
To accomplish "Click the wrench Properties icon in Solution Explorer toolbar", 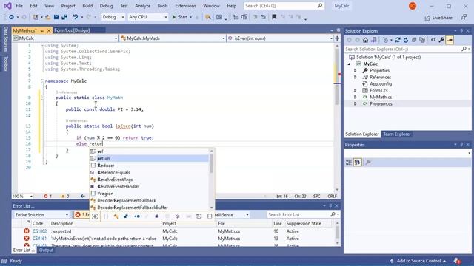I will point(441,40).
